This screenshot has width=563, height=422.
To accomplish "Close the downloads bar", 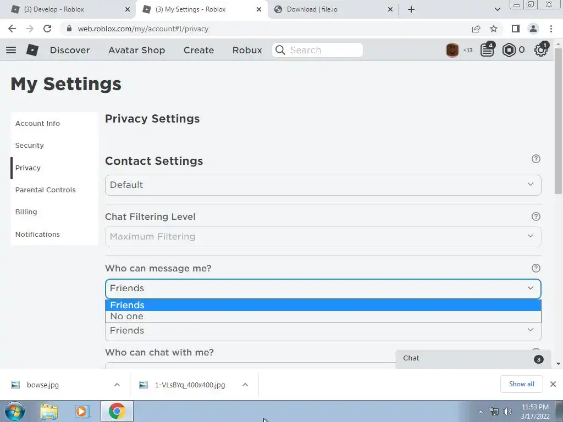I will pos(553,384).
